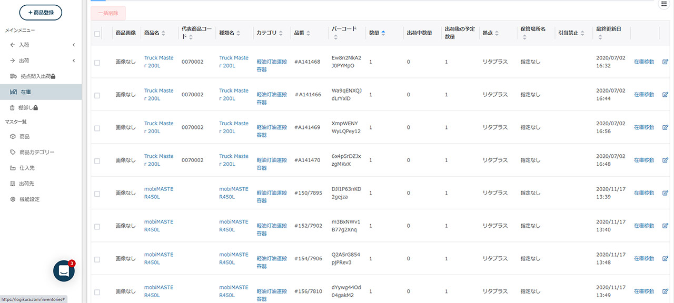674x303 pixels.
Task: Open 仕入先 suppliers in sidebar
Action: point(27,168)
